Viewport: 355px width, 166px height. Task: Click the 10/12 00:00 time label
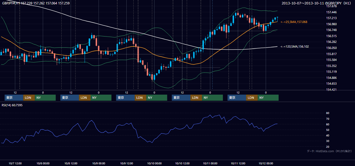click(266, 163)
